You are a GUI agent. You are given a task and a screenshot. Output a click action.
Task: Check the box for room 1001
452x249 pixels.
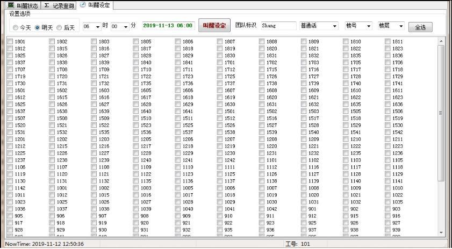click(x=52, y=188)
